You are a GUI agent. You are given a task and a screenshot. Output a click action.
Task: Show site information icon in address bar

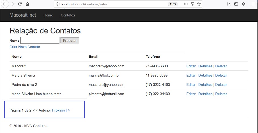click(x=58, y=4)
